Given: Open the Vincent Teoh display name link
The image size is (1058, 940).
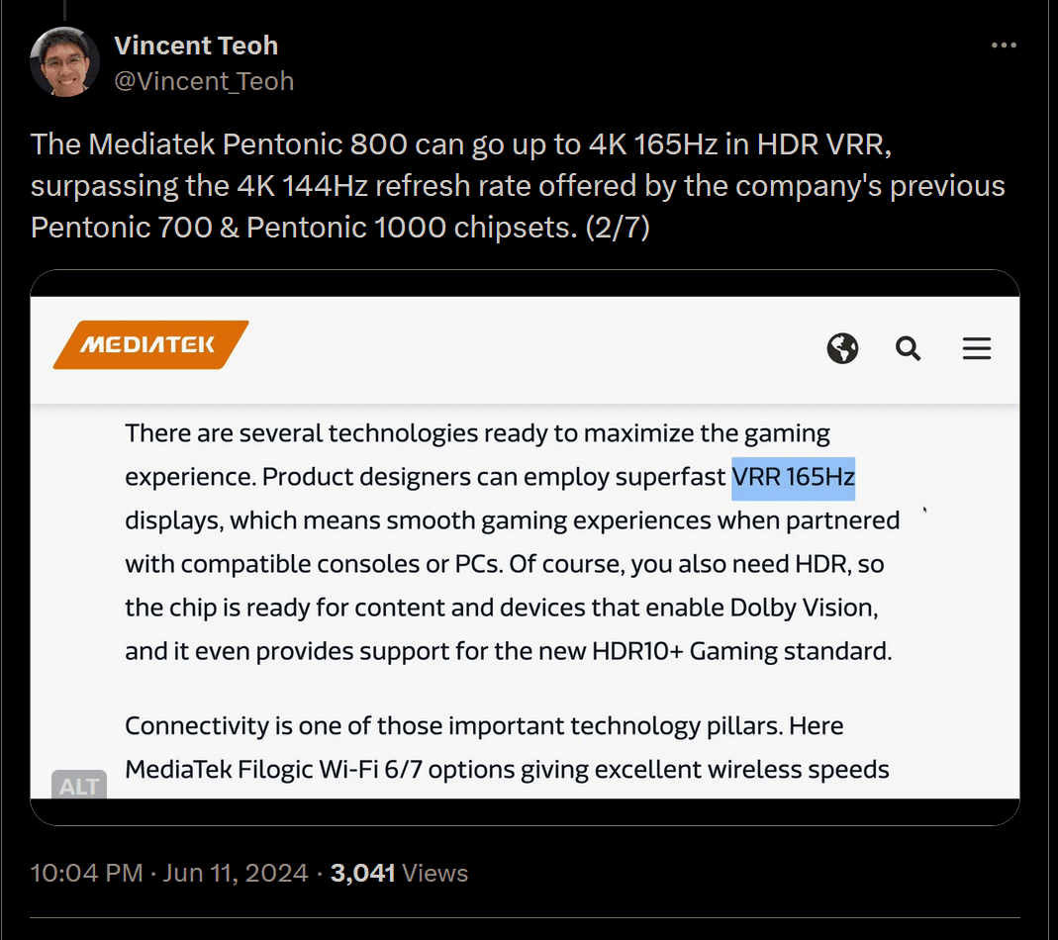Looking at the screenshot, I should click(196, 46).
